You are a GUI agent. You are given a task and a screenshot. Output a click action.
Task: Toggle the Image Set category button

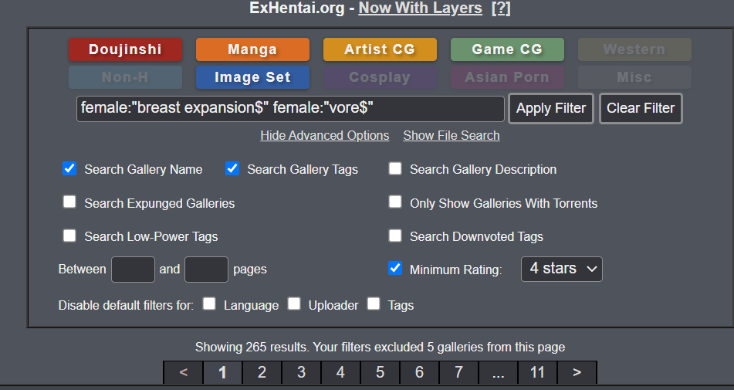point(252,77)
